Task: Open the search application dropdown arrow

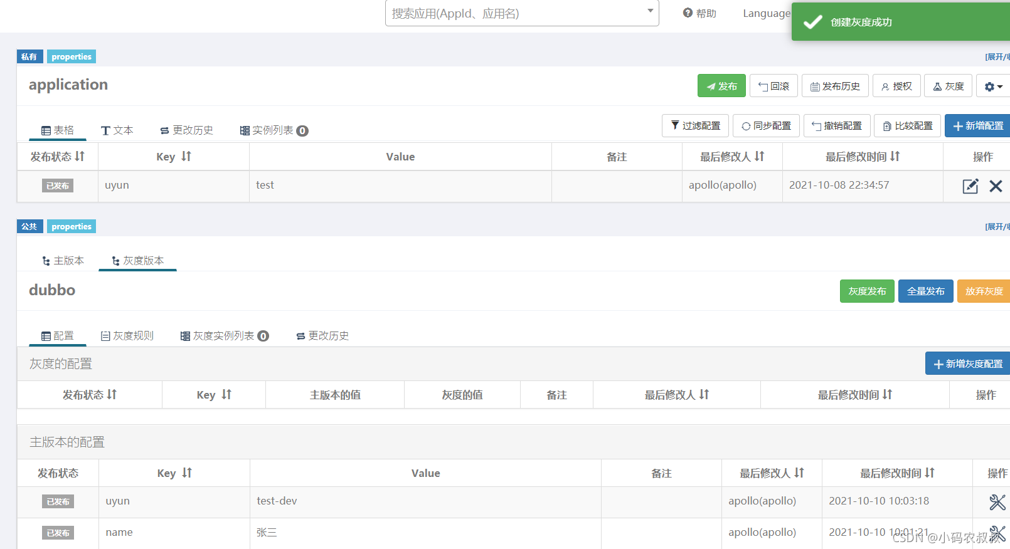Action: (x=651, y=11)
